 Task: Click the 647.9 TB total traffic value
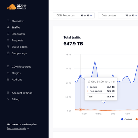(73, 44)
